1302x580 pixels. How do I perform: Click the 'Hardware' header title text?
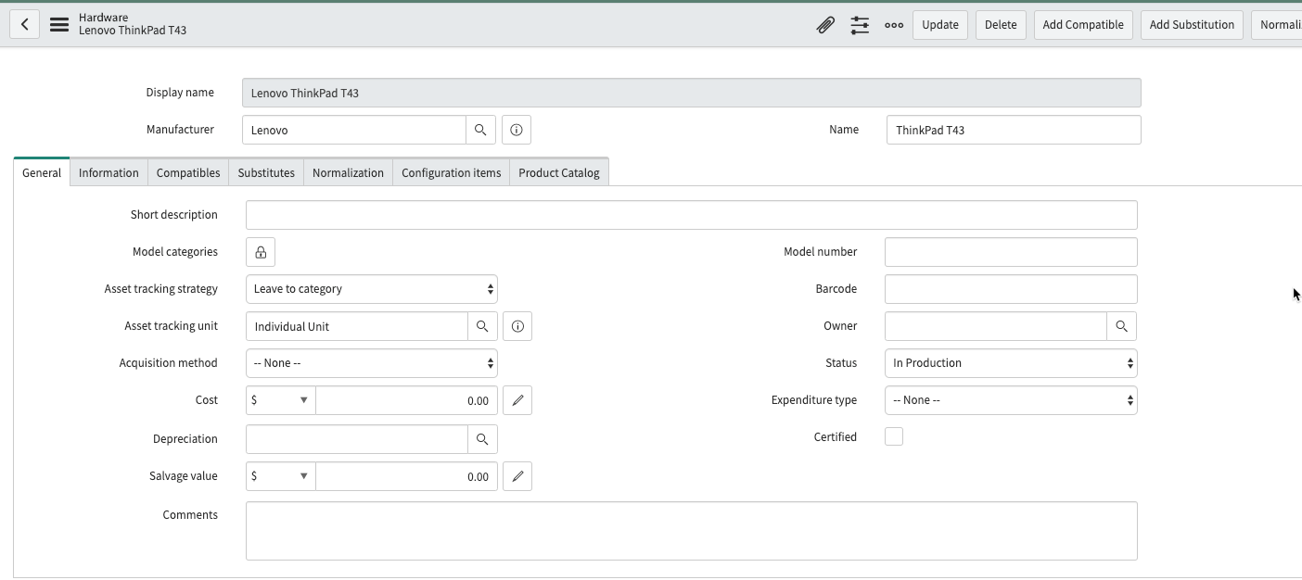(104, 18)
